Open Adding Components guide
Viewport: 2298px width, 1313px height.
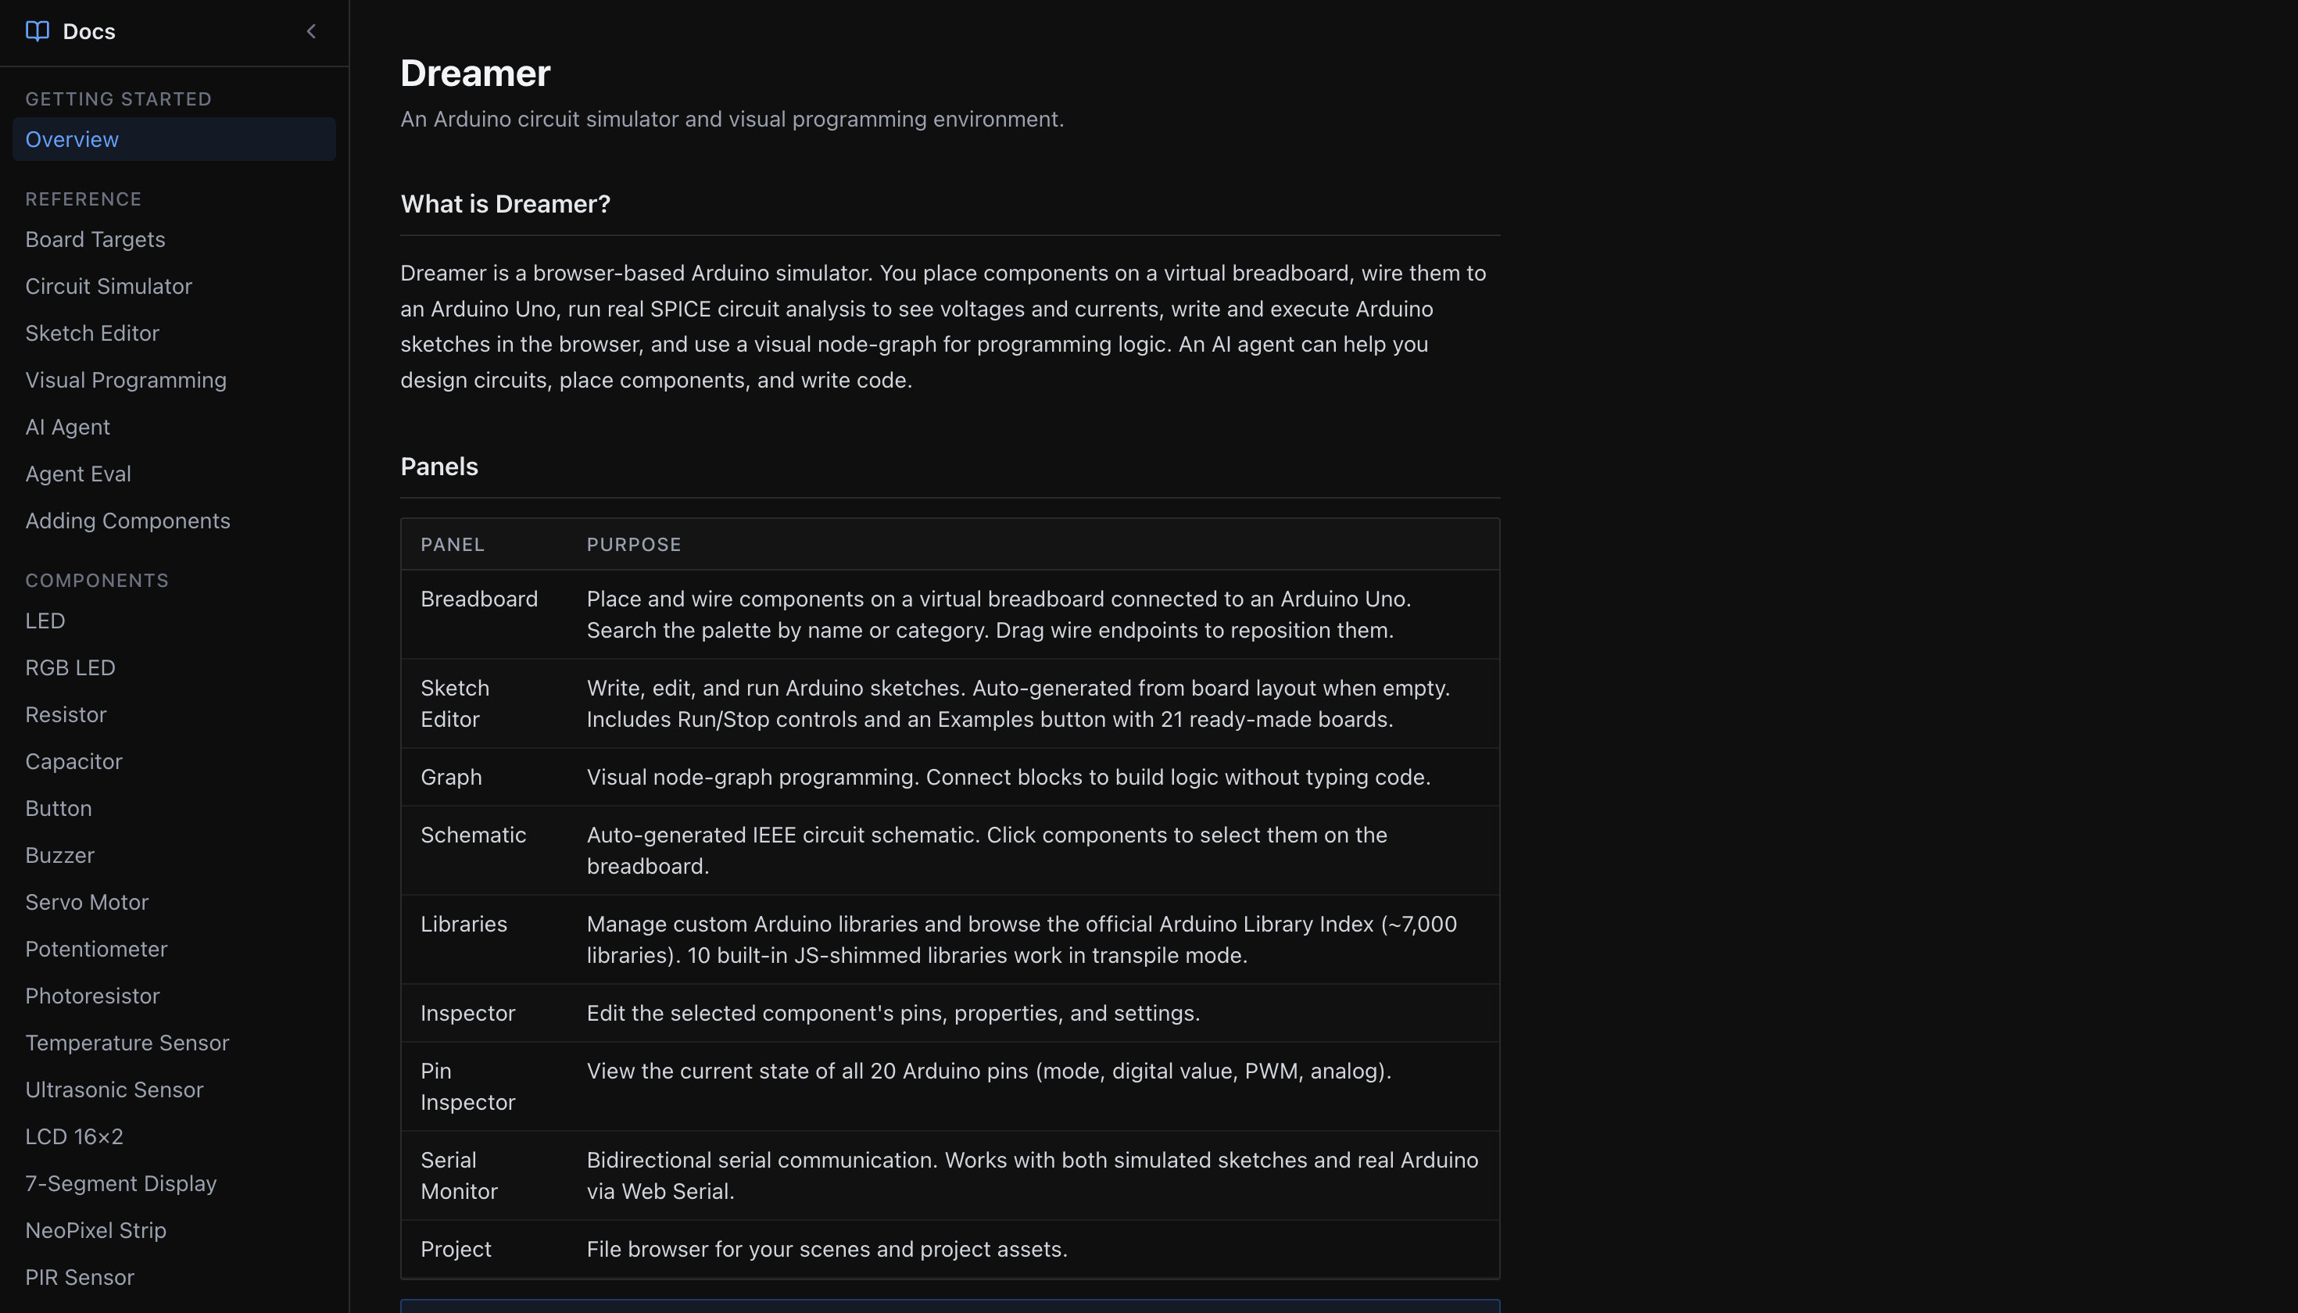point(128,521)
